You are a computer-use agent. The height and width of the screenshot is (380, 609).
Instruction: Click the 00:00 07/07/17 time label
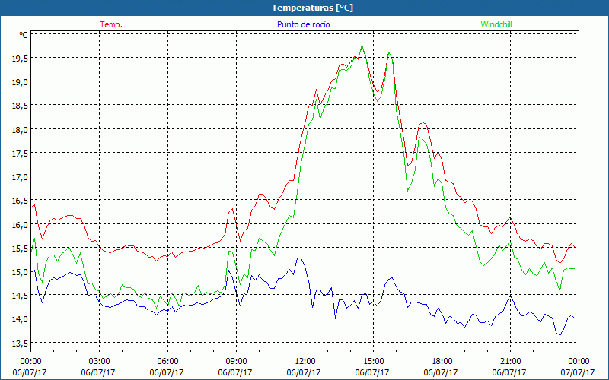(x=578, y=367)
